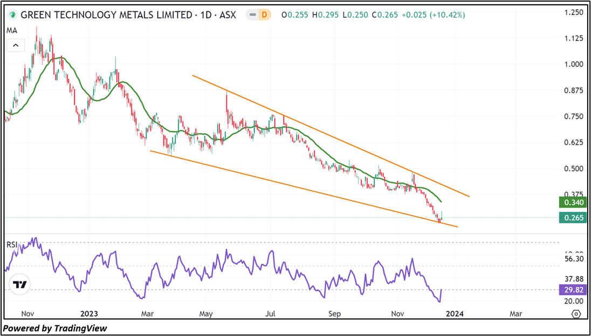Click the close value C0.265

(x=384, y=15)
